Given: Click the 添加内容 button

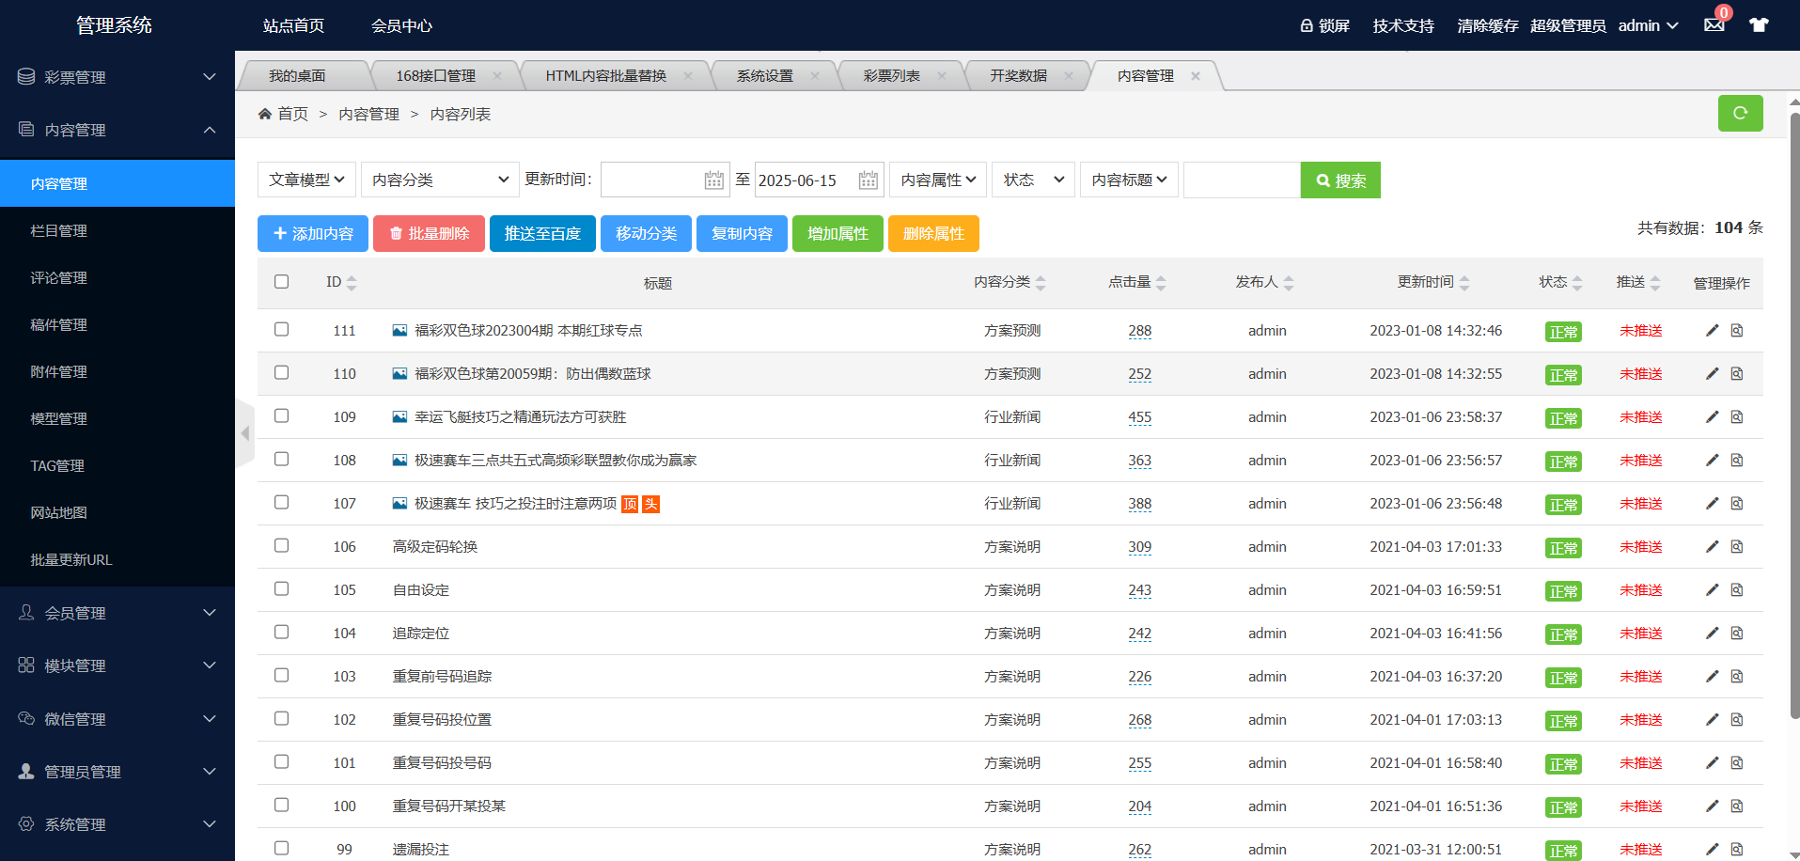Looking at the screenshot, I should click(313, 233).
